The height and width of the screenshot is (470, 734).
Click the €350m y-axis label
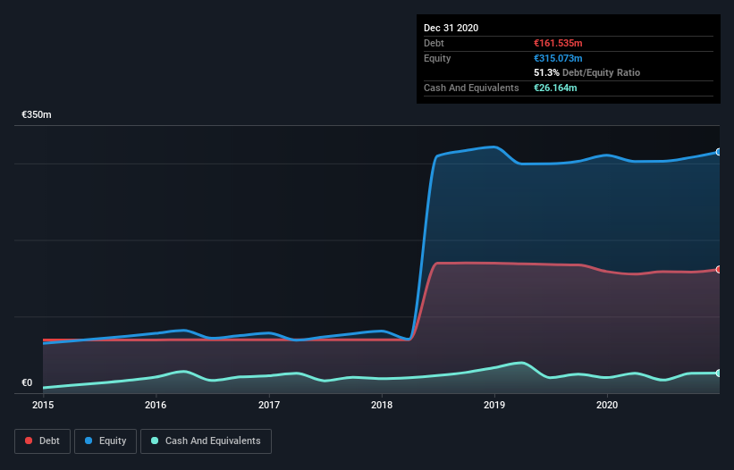point(37,114)
